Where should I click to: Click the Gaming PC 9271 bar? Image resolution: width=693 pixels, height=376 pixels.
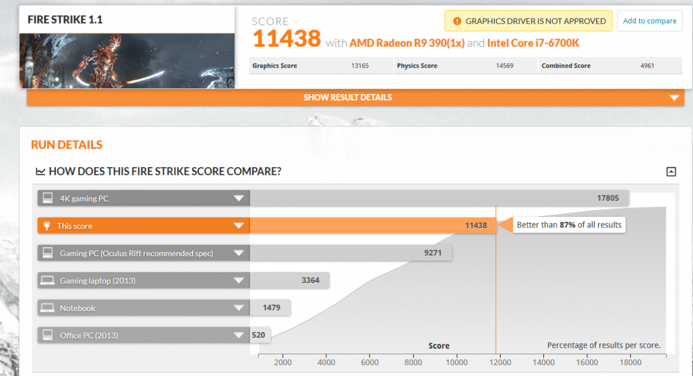coord(351,253)
